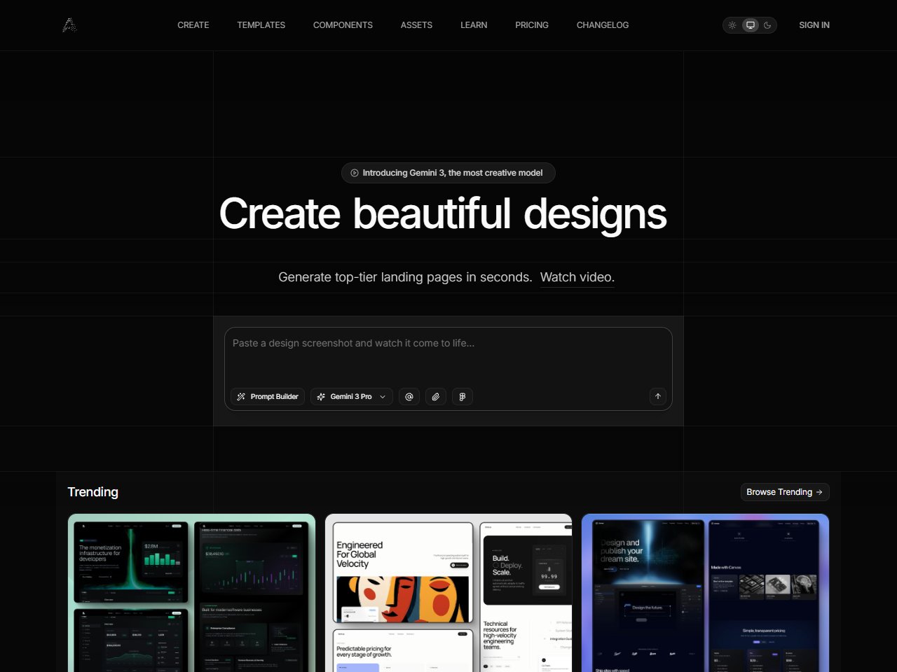Viewport: 897px width, 672px height.
Task: Click the Changelog navigation link
Action: 602,24
